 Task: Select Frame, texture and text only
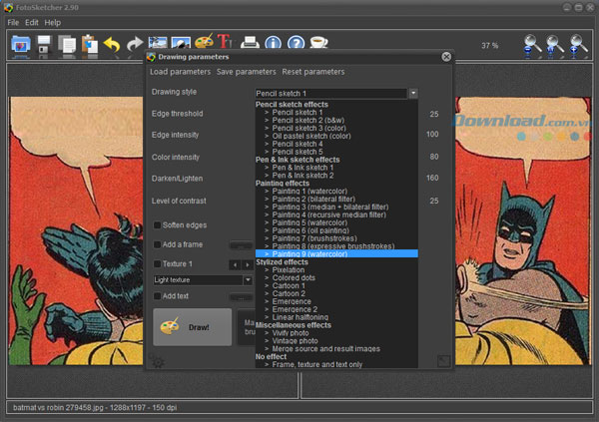coord(336,365)
